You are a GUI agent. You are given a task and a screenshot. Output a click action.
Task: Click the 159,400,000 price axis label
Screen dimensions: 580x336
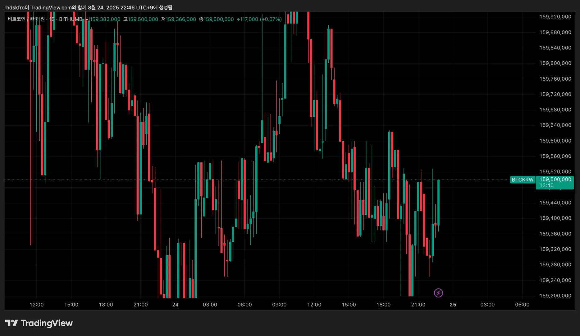click(555, 218)
